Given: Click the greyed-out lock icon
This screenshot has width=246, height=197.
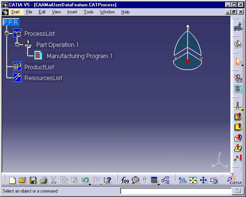Looking at the screenshot, I should pyautogui.click(x=145, y=180).
